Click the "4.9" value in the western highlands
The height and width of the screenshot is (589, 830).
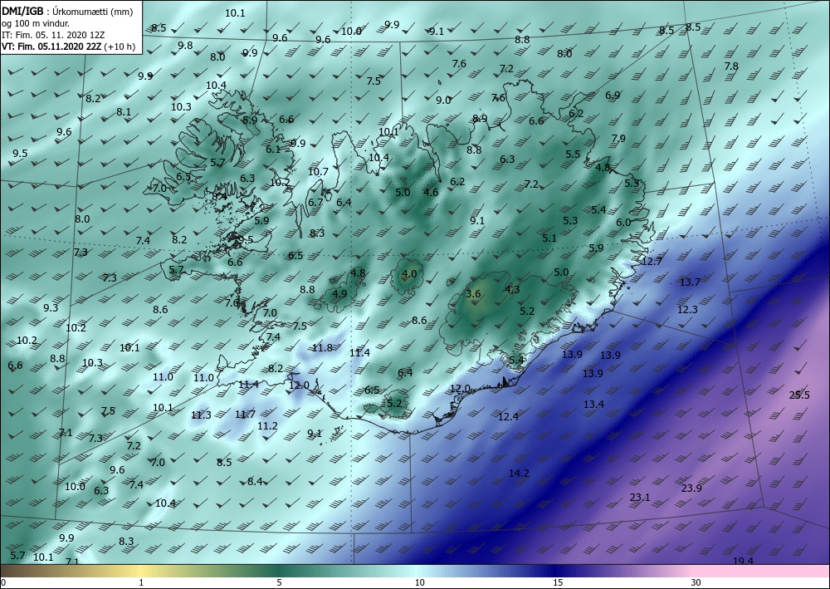tap(339, 293)
